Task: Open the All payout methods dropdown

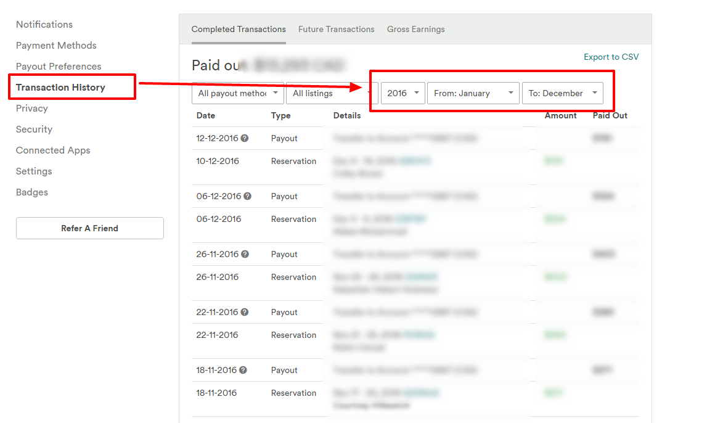Action: tap(237, 94)
